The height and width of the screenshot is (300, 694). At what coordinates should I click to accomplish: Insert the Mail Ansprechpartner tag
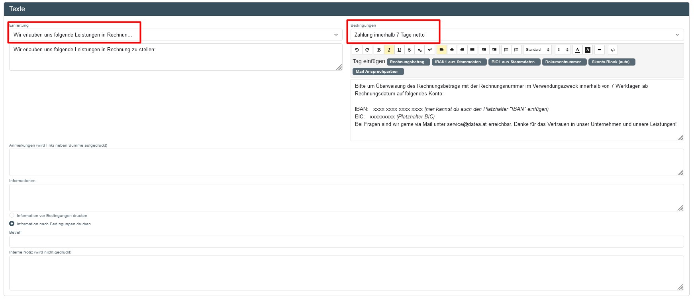click(377, 72)
